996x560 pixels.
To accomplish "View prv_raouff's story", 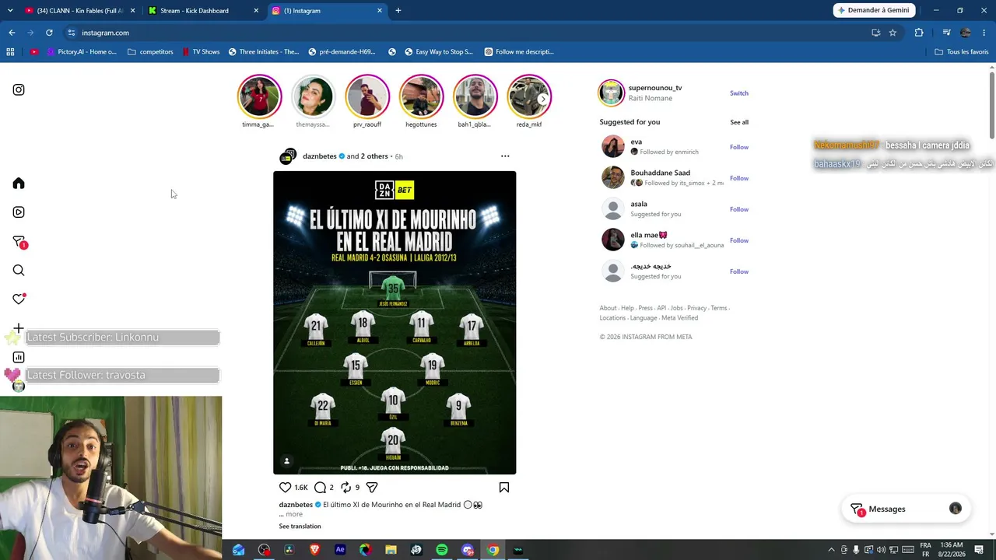I will tap(367, 96).
